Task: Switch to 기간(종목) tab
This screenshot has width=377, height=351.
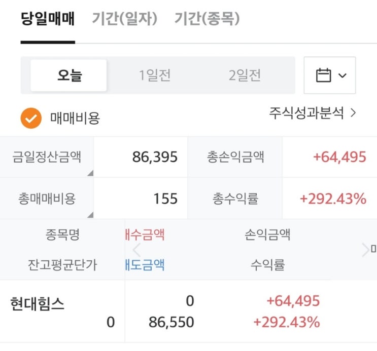Action: [207, 19]
